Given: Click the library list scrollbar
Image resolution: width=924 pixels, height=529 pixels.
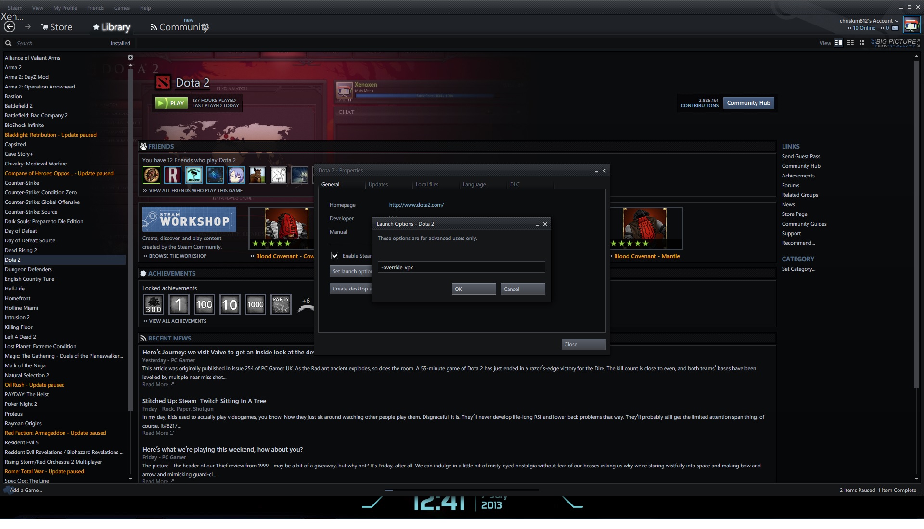Looking at the screenshot, I should [x=130, y=240].
